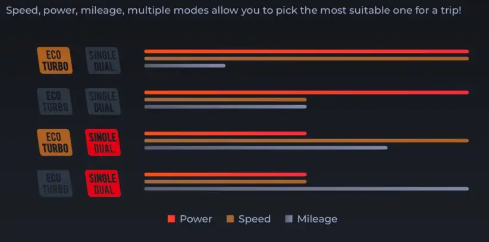This screenshot has height=242, width=489.
Task: Click the short grey mileage bar in first row
Action: coord(184,65)
